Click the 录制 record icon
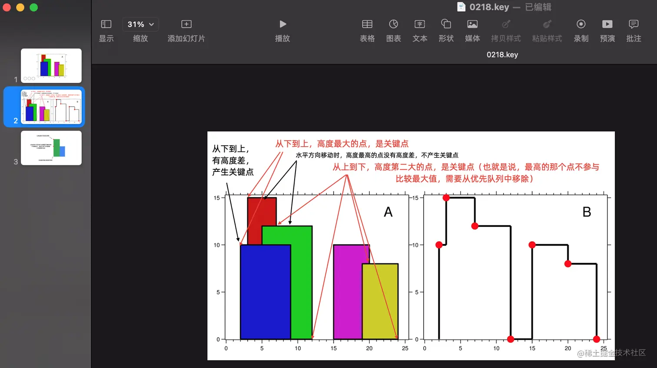Image resolution: width=657 pixels, height=368 pixels. point(581,24)
